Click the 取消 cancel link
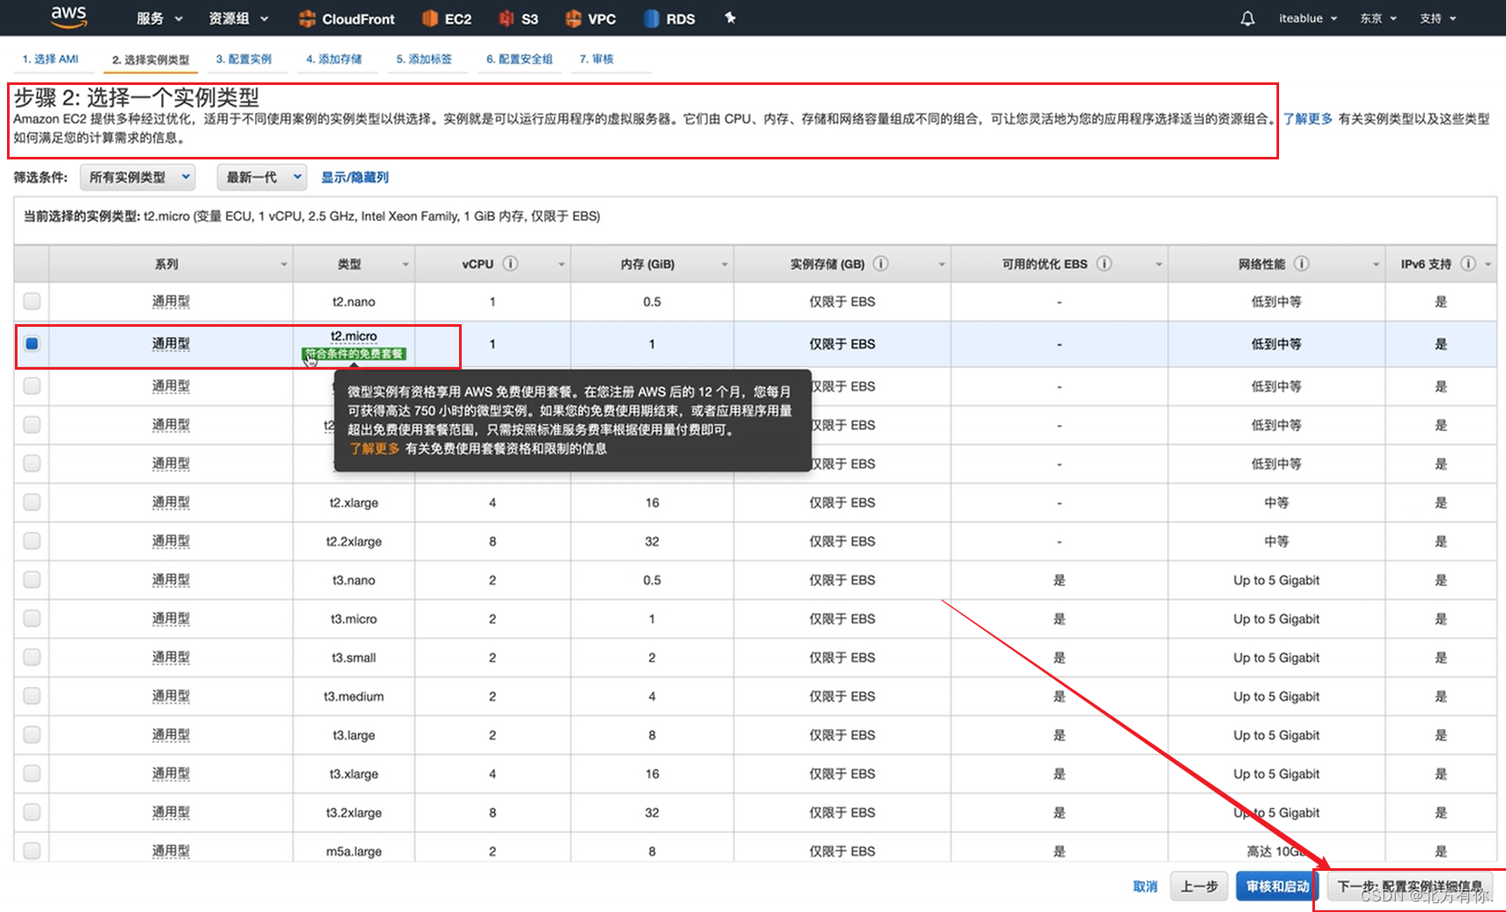This screenshot has height=912, width=1506. [1145, 887]
